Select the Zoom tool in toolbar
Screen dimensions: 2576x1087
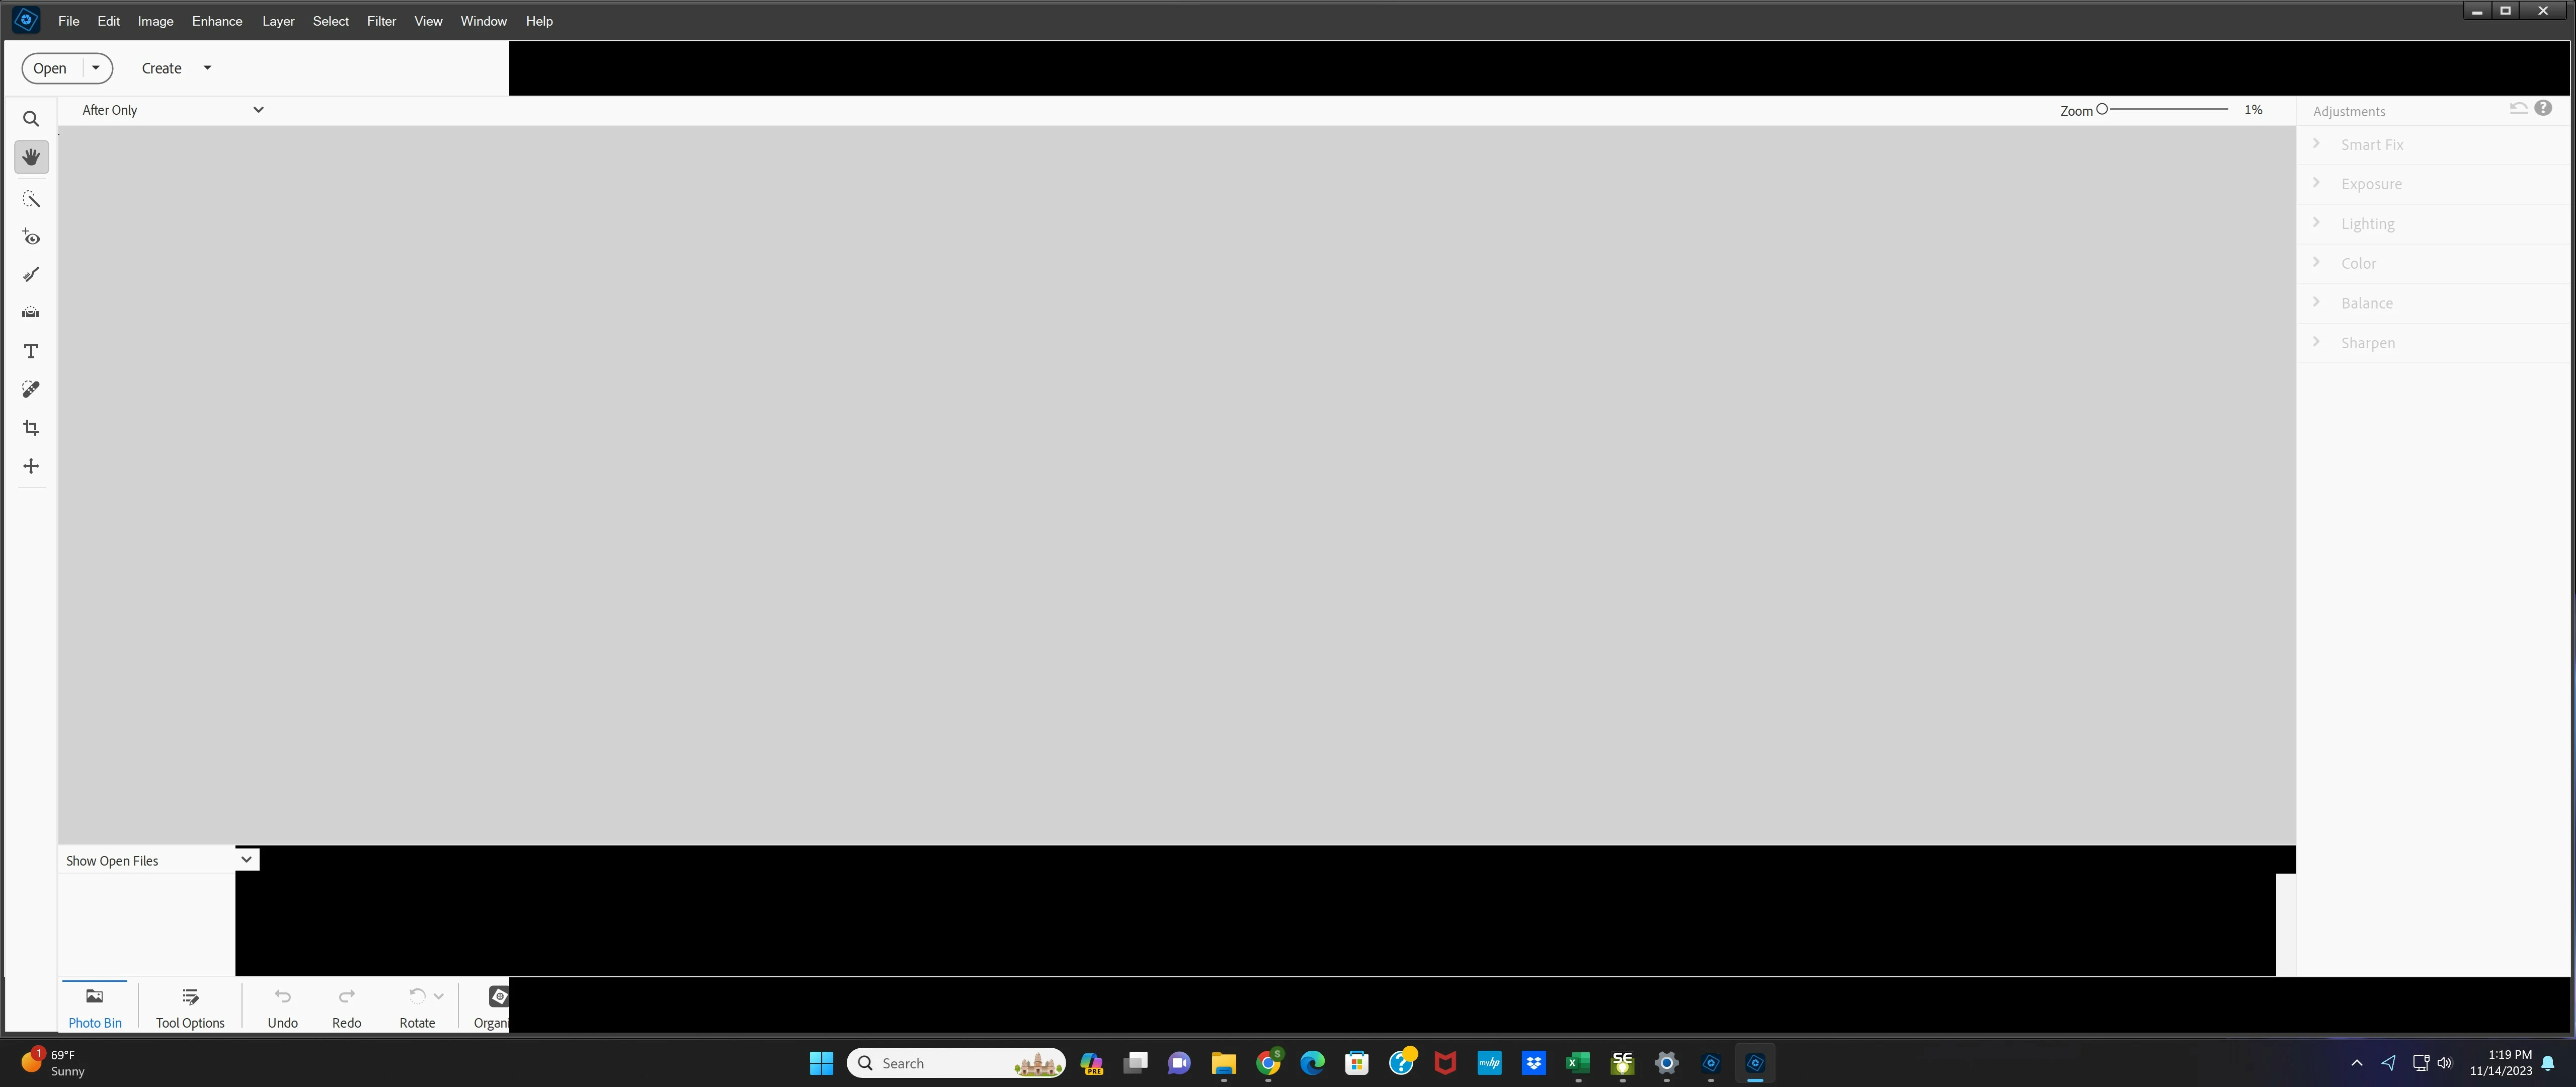tap(31, 119)
